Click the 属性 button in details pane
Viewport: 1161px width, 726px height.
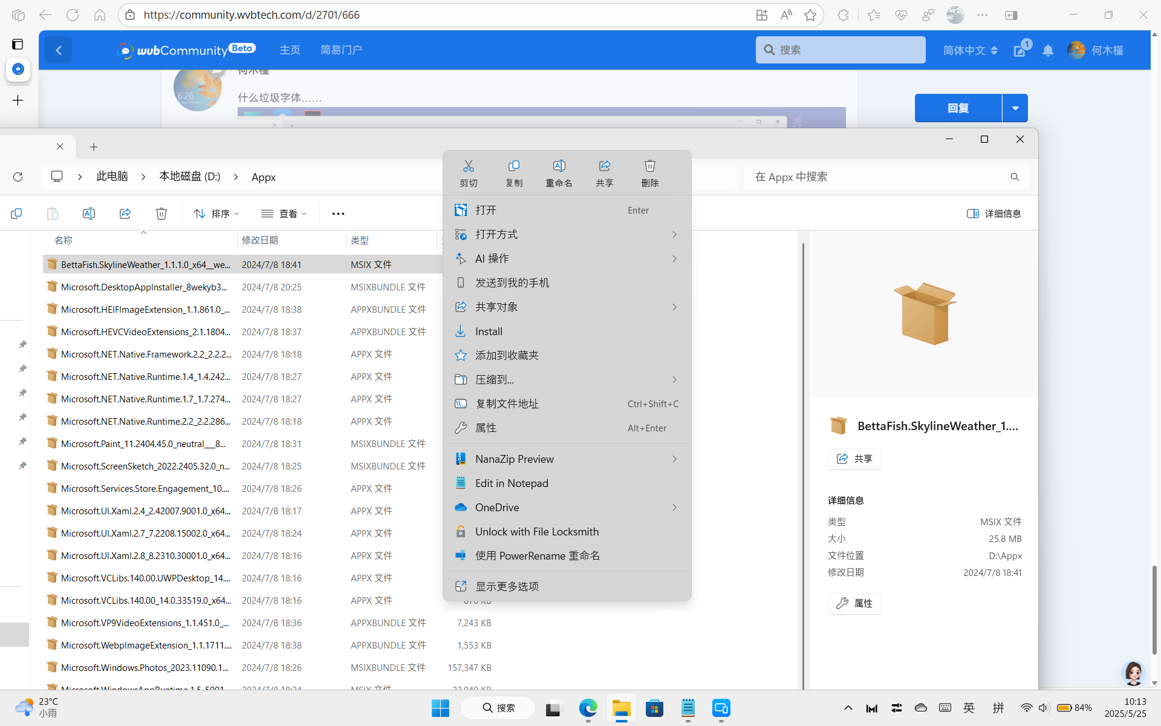(854, 603)
